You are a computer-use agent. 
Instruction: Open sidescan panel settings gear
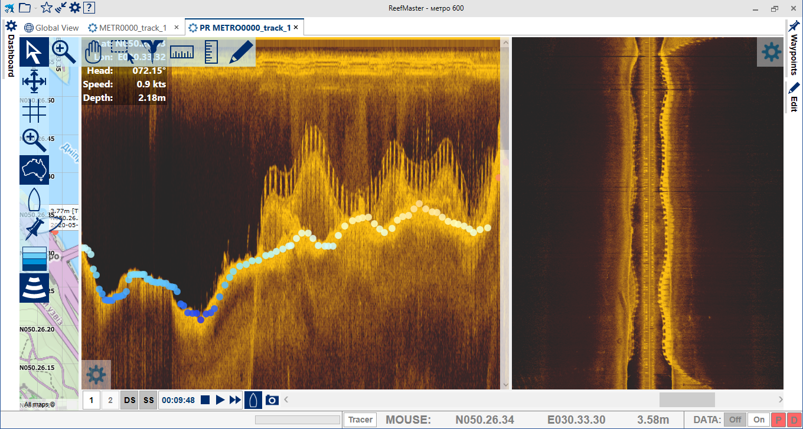[x=772, y=53]
